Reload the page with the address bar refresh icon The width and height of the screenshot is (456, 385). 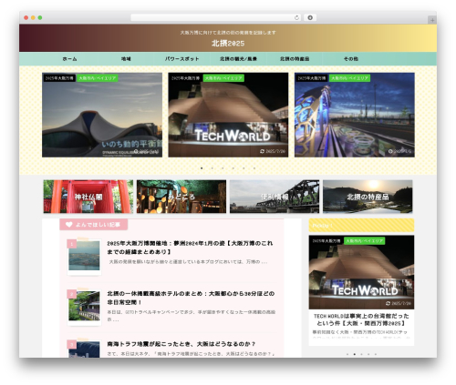pos(296,17)
